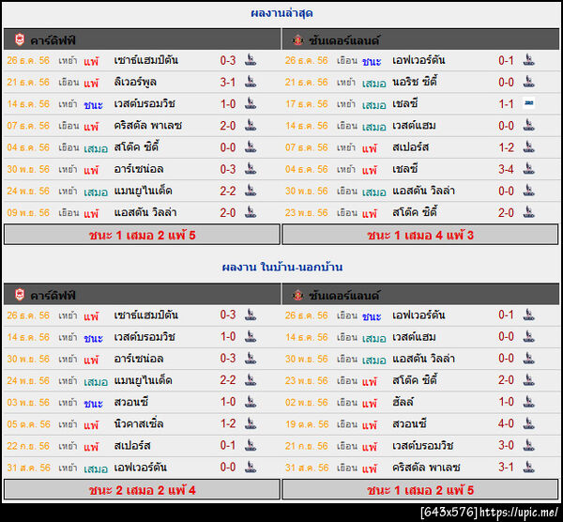Click Sunderland's ชนะ 1 เสมอ 2 แพ้ 5 away summary
This screenshot has height=522, width=563.
420,490
